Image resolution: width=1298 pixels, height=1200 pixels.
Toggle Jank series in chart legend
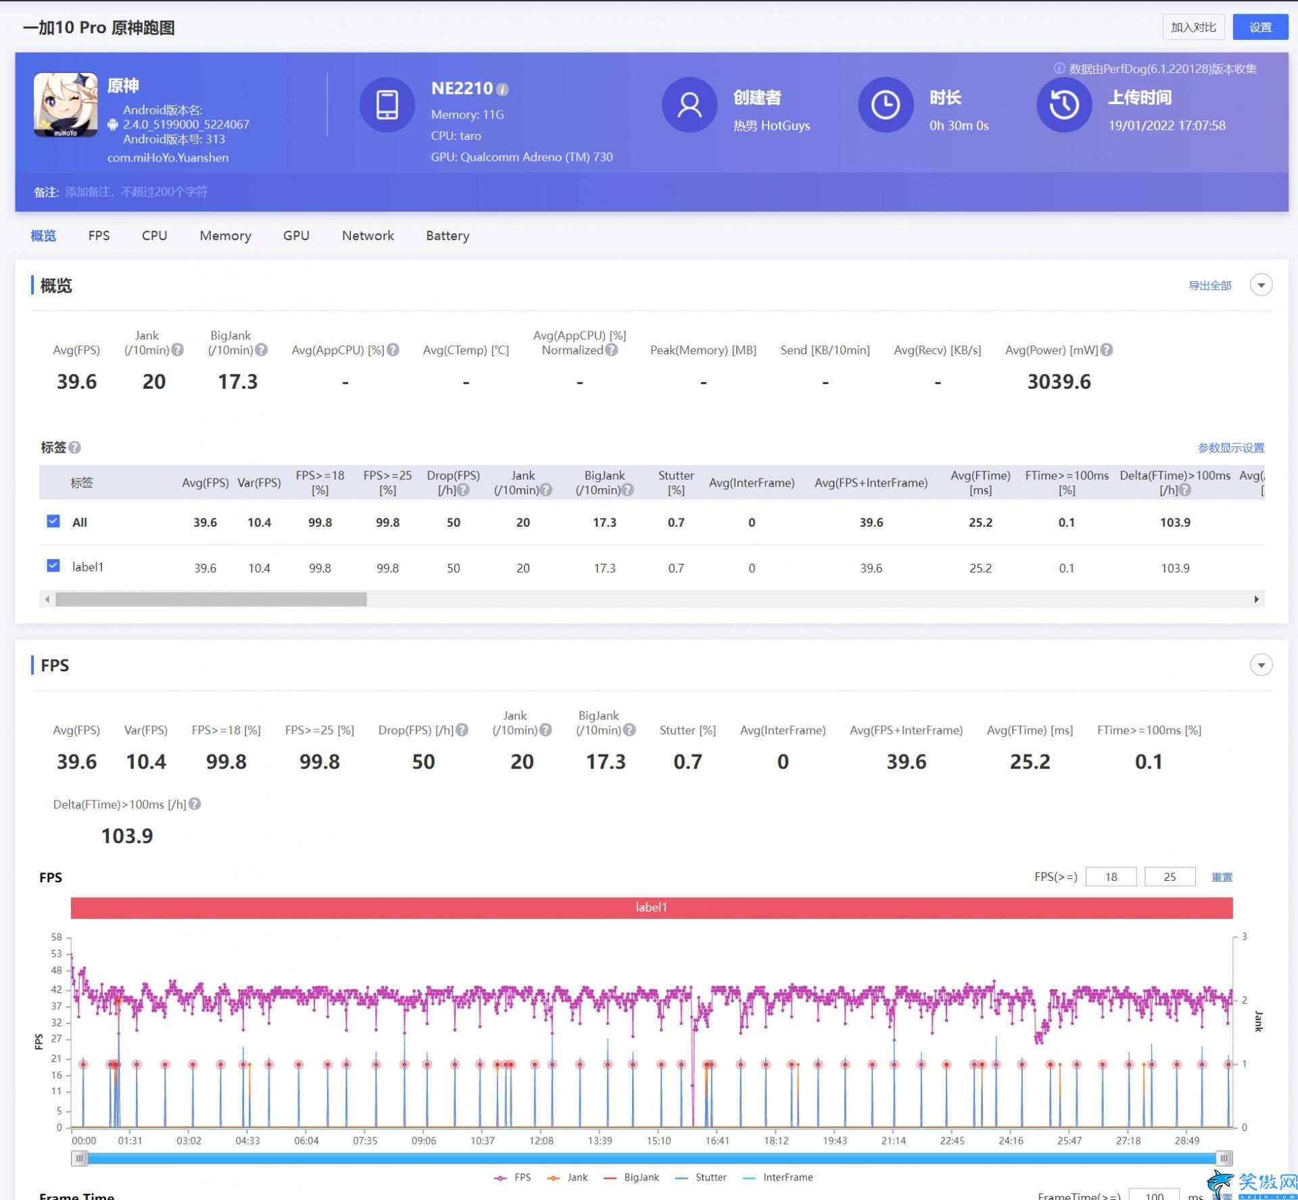click(x=568, y=1178)
